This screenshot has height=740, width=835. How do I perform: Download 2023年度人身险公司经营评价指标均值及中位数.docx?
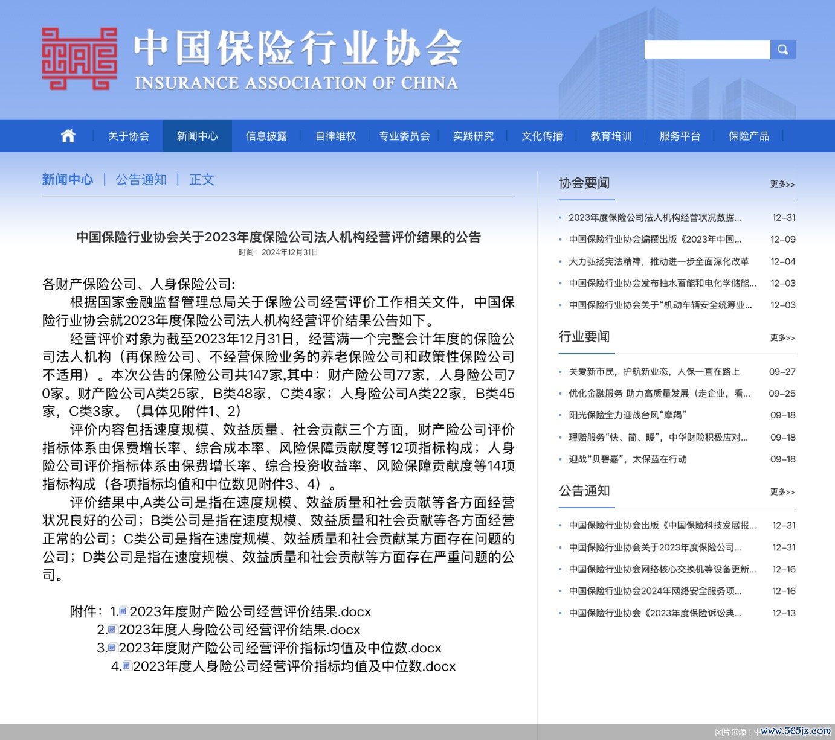(x=294, y=666)
